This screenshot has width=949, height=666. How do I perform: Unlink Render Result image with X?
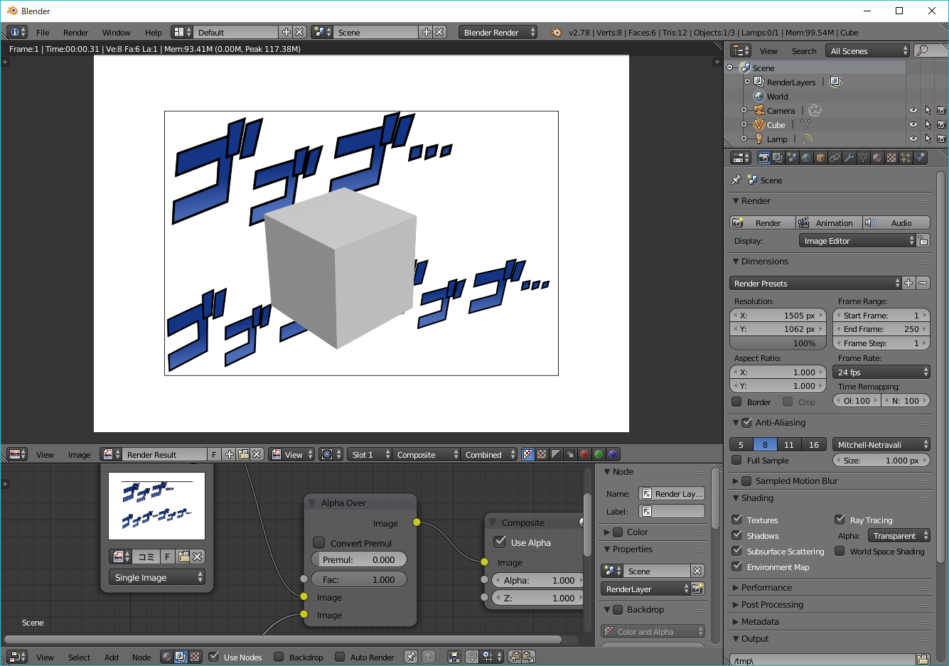pos(257,454)
